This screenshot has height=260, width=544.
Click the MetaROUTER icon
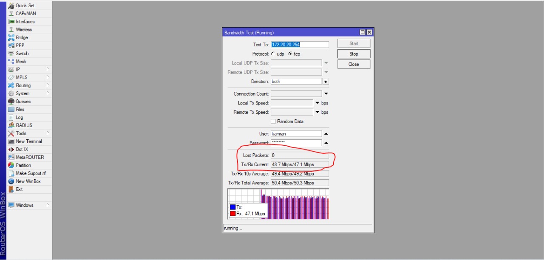(x=11, y=157)
